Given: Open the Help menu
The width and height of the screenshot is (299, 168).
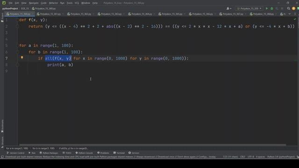Looking at the screenshot, I should (95, 3).
